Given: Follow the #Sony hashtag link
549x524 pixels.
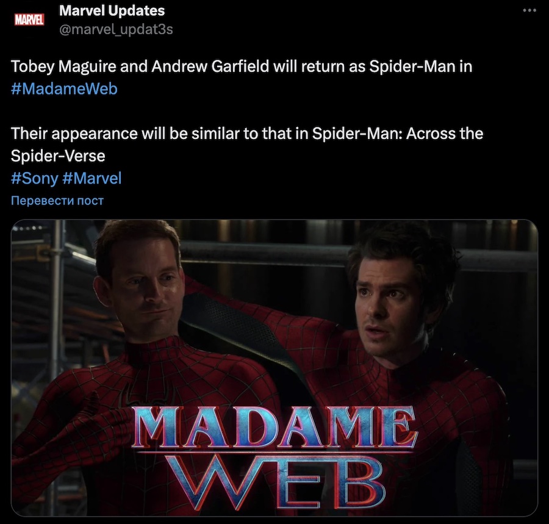Looking at the screenshot, I should (x=34, y=178).
